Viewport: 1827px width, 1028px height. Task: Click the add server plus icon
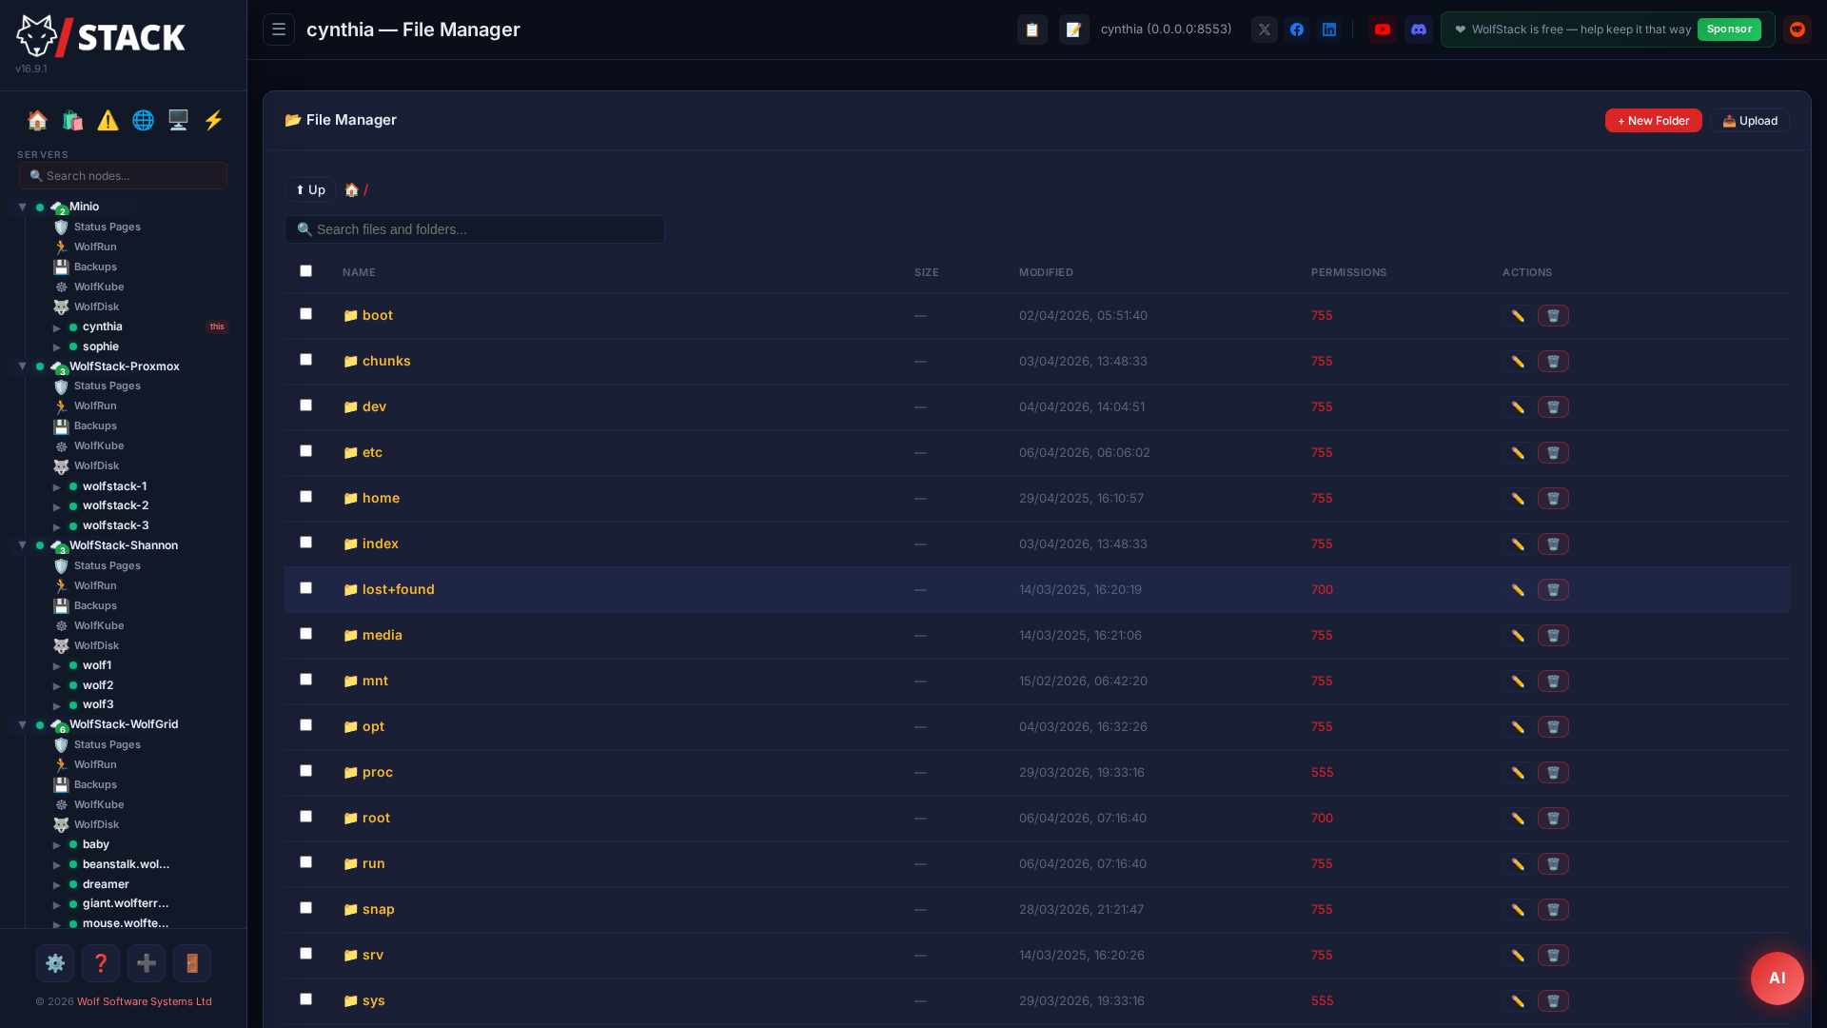tap(147, 963)
